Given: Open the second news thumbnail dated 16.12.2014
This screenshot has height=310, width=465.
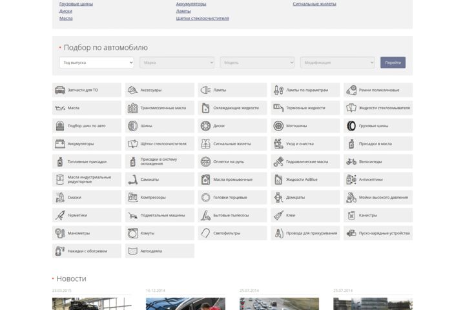Looking at the screenshot, I should point(185,304).
